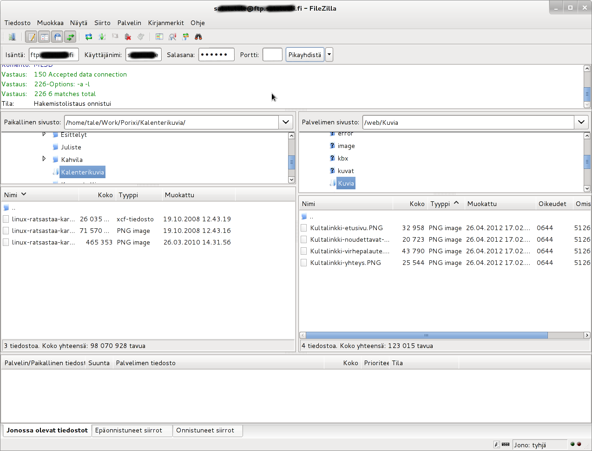The width and height of the screenshot is (592, 451).
Task: Click the image folder question-mark icon
Action: [332, 146]
